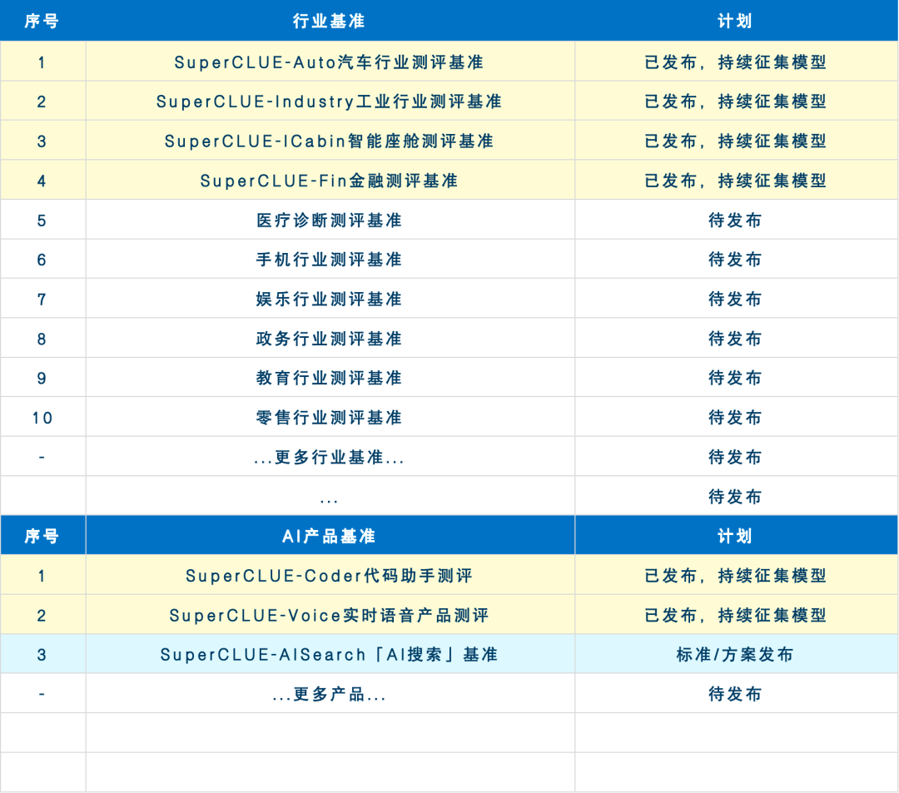Click the 行业基准 column header

[329, 21]
